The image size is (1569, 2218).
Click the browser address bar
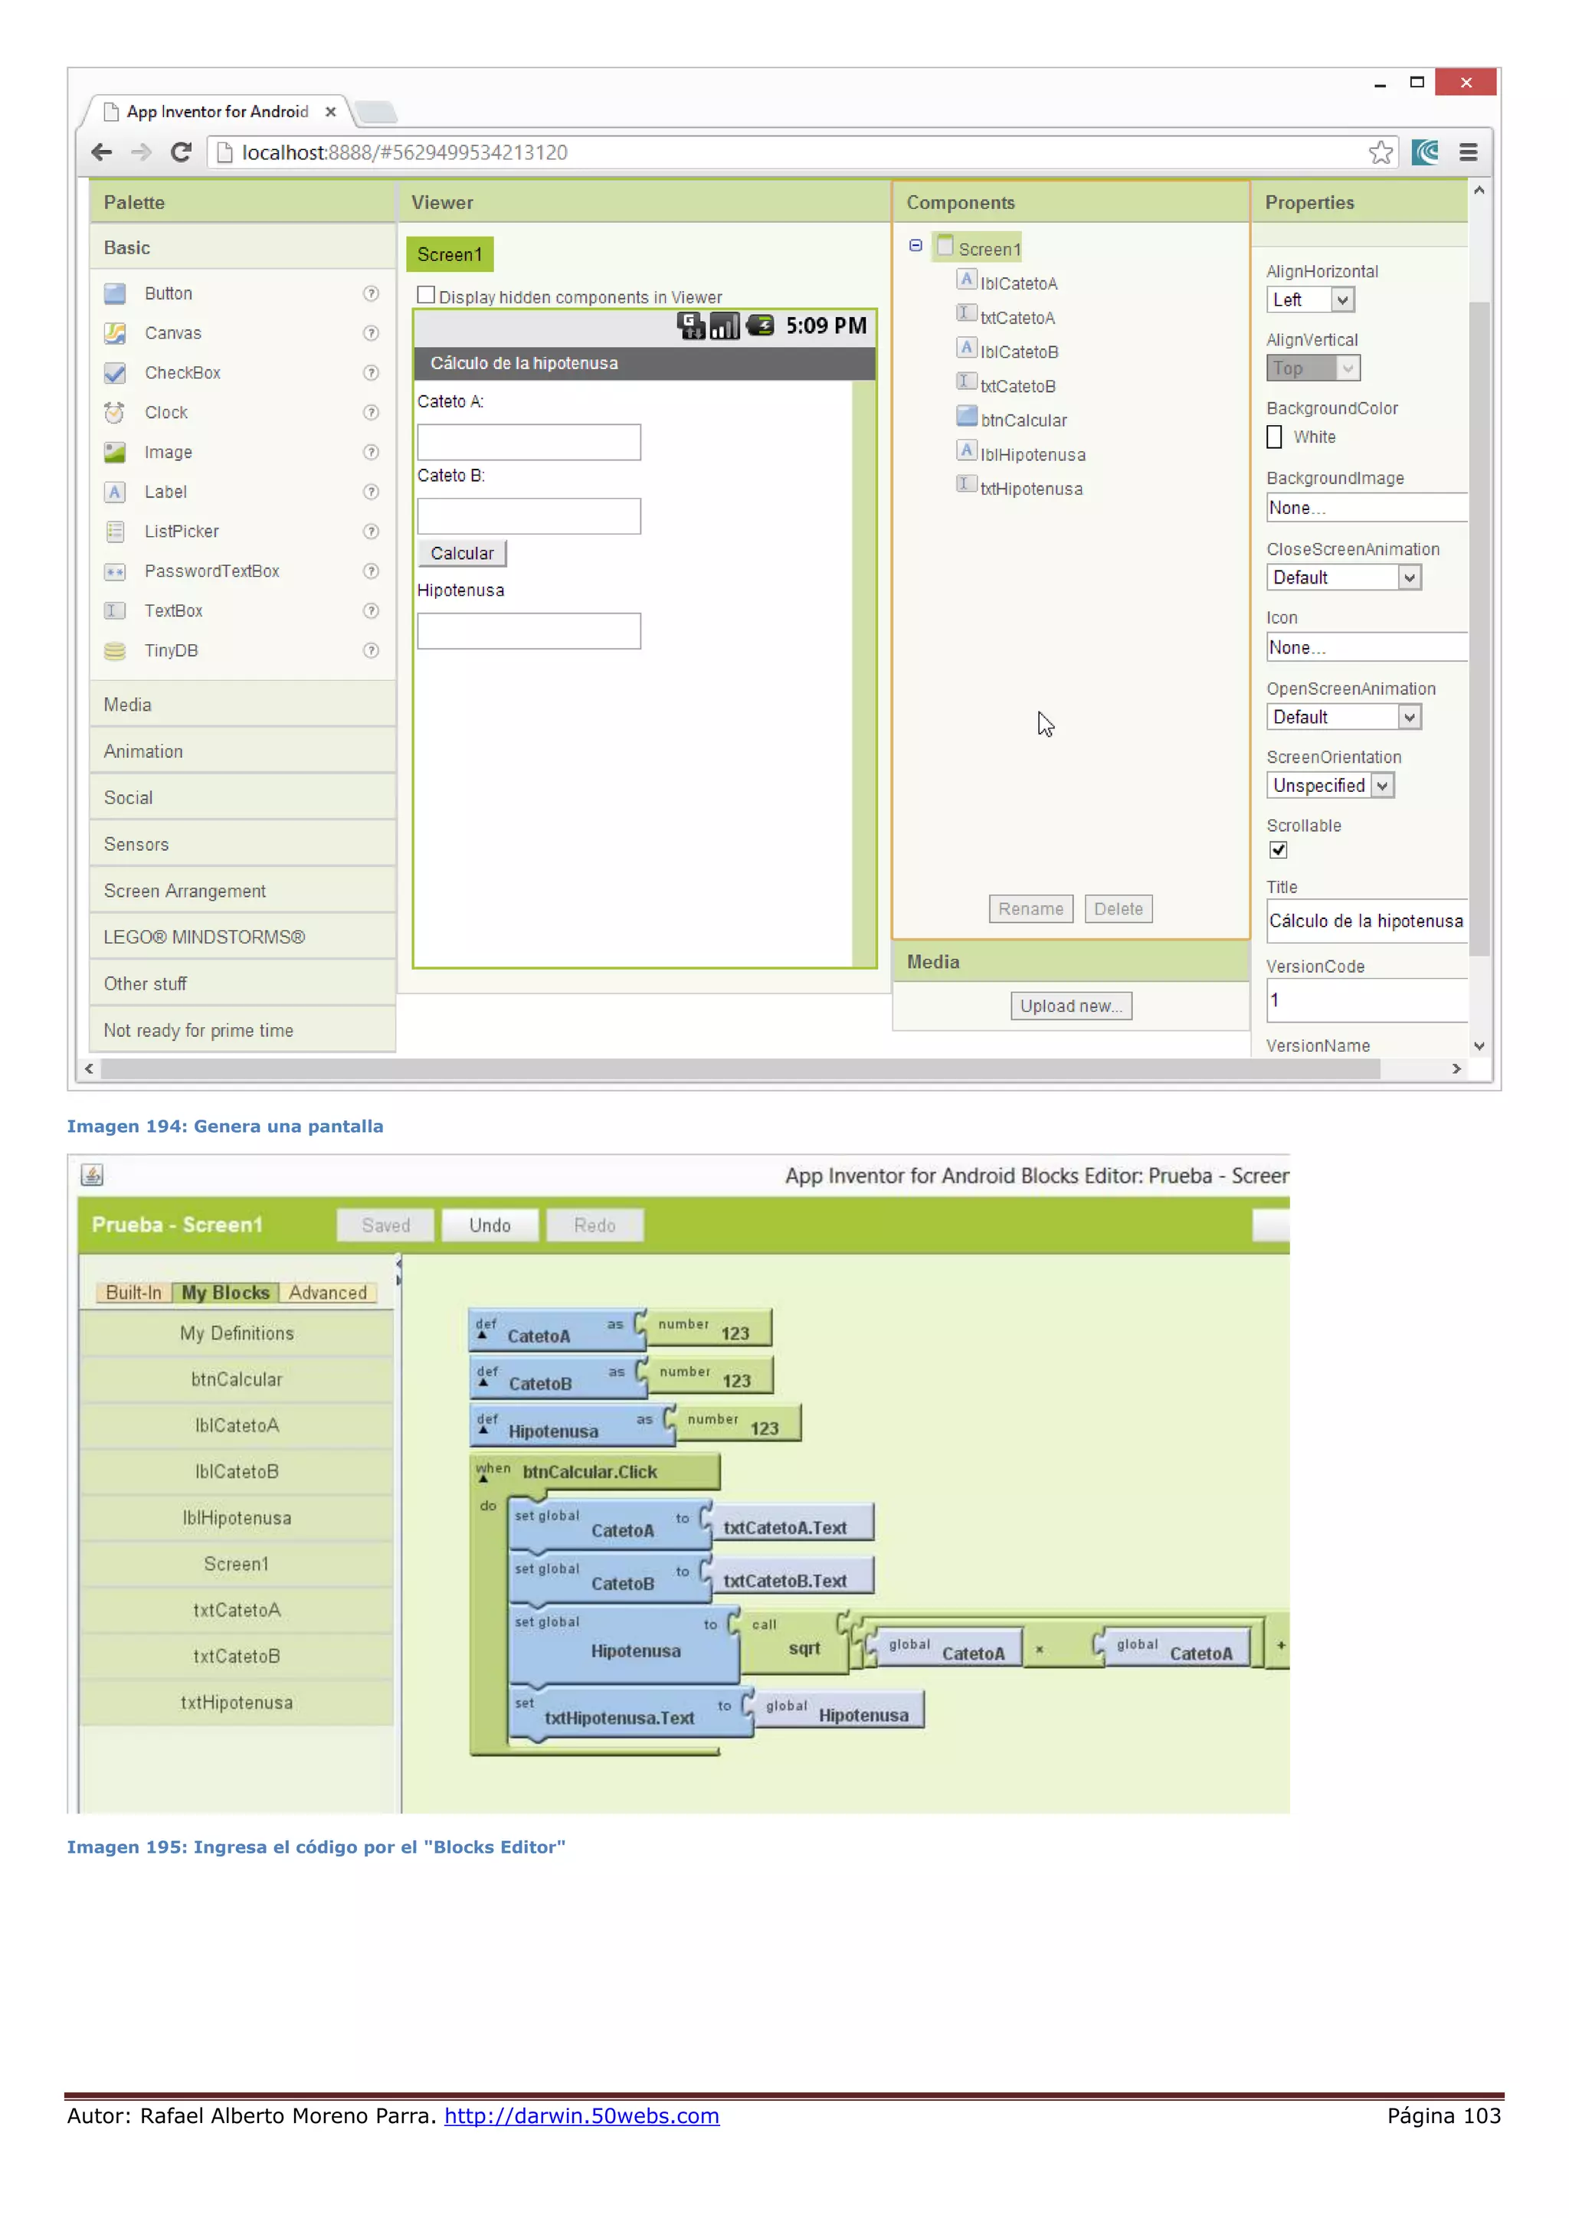pyautogui.click(x=802, y=152)
